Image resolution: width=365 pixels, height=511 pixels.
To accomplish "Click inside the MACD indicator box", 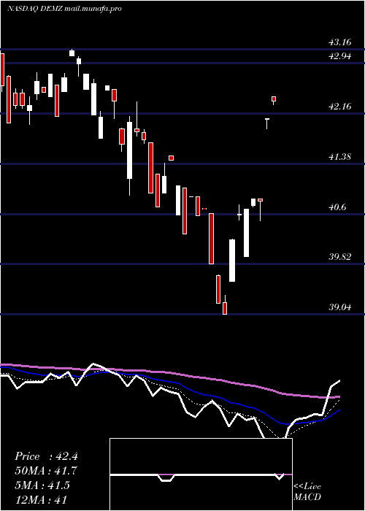I will click(x=201, y=474).
